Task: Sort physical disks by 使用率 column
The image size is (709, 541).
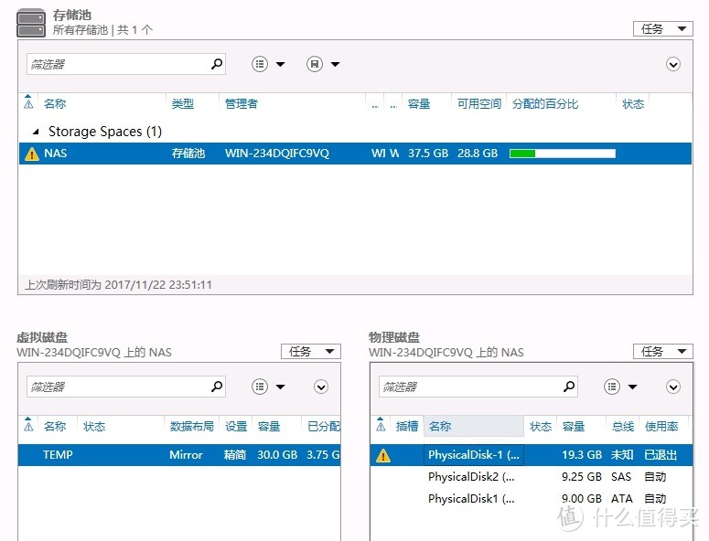Action: pos(661,426)
